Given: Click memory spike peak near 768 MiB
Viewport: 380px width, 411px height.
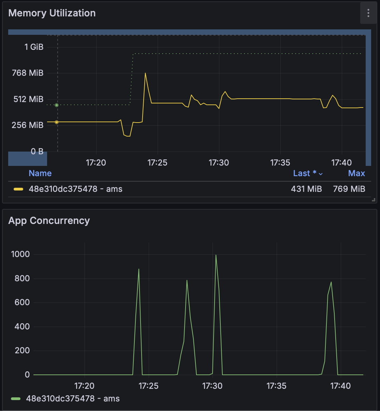Looking at the screenshot, I should point(145,73).
